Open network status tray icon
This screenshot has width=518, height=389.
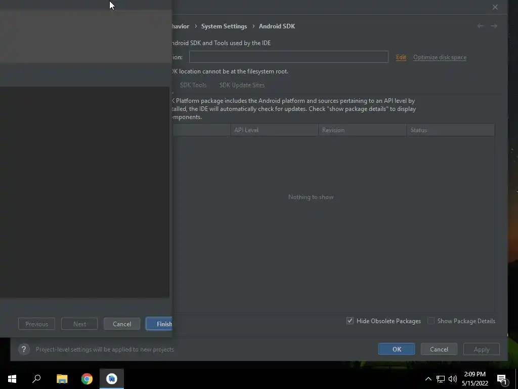click(x=441, y=379)
